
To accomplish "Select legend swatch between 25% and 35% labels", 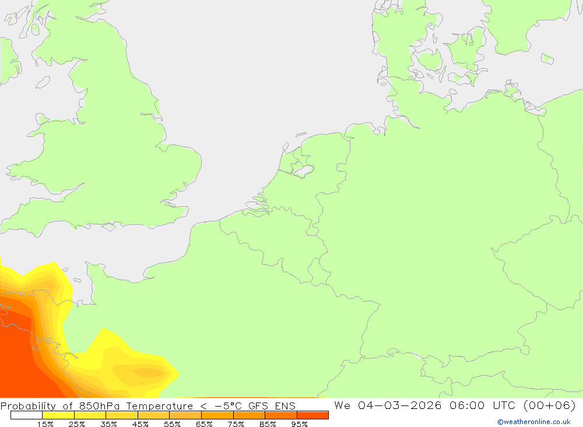I will [90, 415].
